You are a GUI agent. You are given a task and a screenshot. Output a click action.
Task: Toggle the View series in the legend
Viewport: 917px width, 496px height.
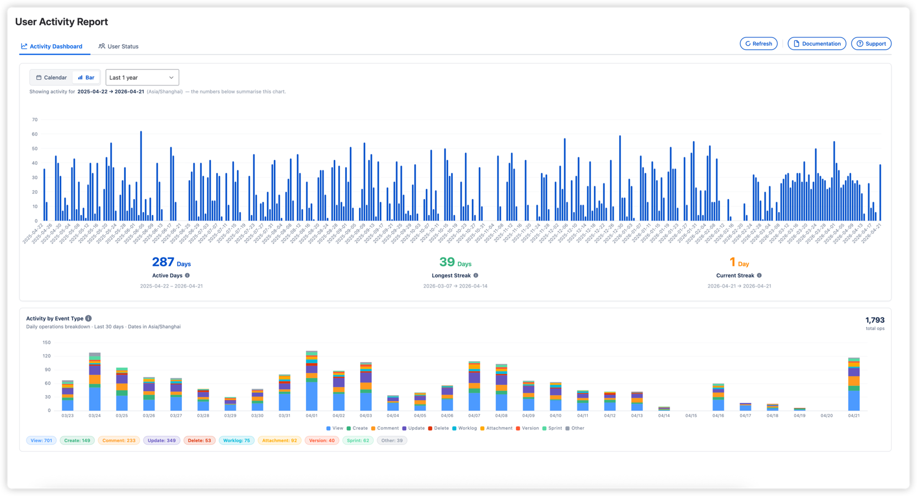coord(335,428)
